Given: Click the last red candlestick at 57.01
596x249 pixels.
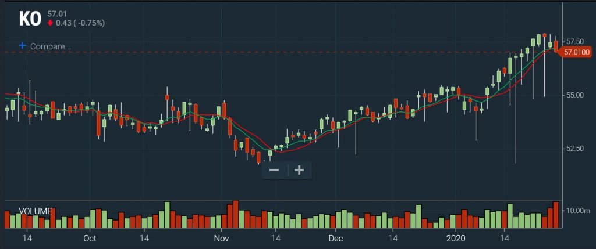Looking at the screenshot, I should (x=556, y=46).
